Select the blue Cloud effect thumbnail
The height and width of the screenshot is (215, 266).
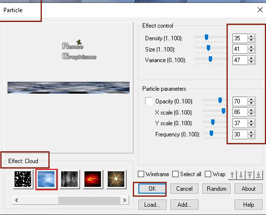(46, 179)
